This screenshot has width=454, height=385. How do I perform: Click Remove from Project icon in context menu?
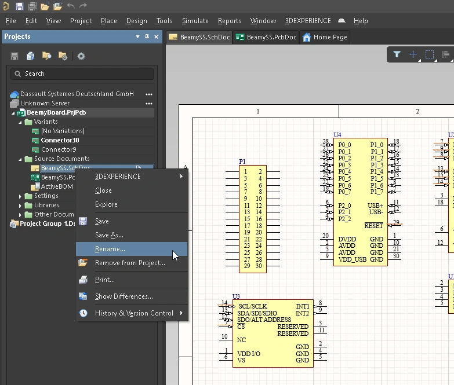[83, 263]
